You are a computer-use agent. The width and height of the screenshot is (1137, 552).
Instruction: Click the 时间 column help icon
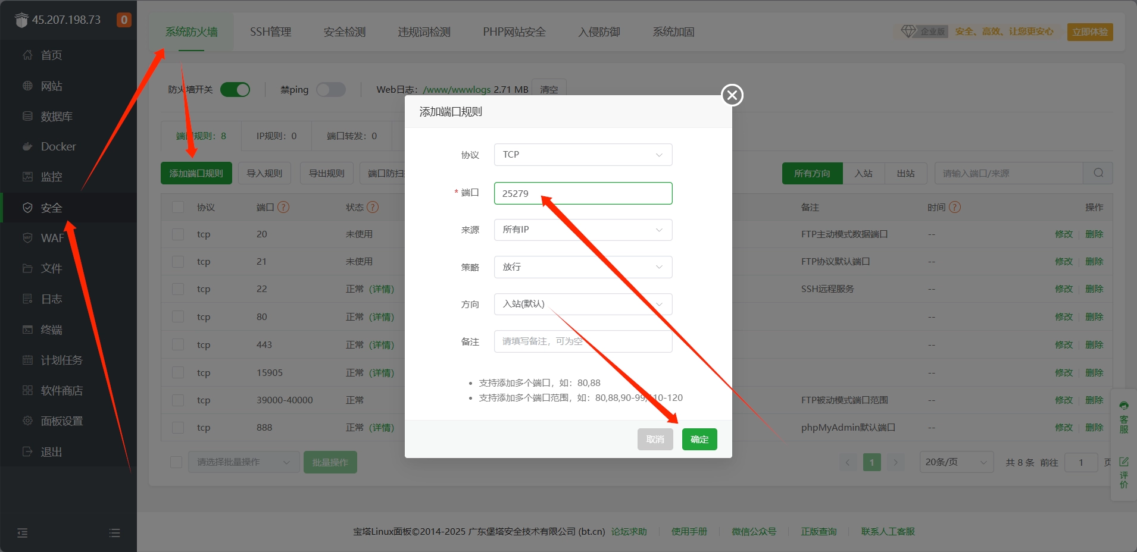coord(955,207)
